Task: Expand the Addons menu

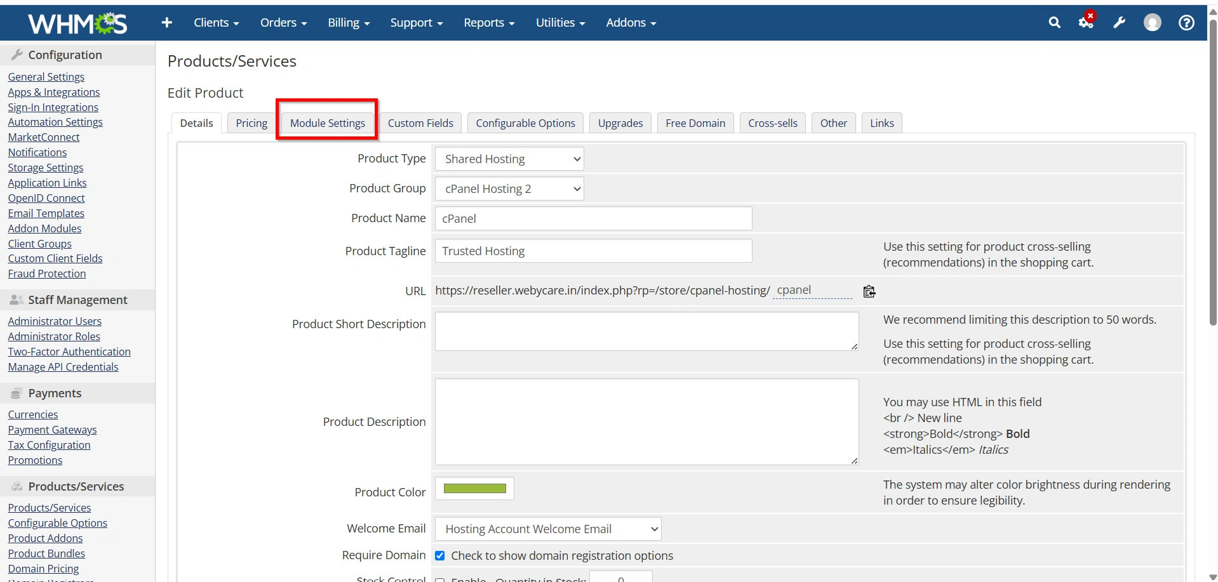Action: pyautogui.click(x=631, y=23)
